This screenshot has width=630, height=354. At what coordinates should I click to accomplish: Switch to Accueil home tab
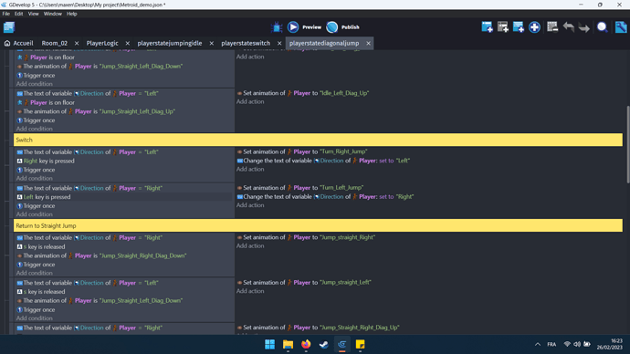[19, 43]
